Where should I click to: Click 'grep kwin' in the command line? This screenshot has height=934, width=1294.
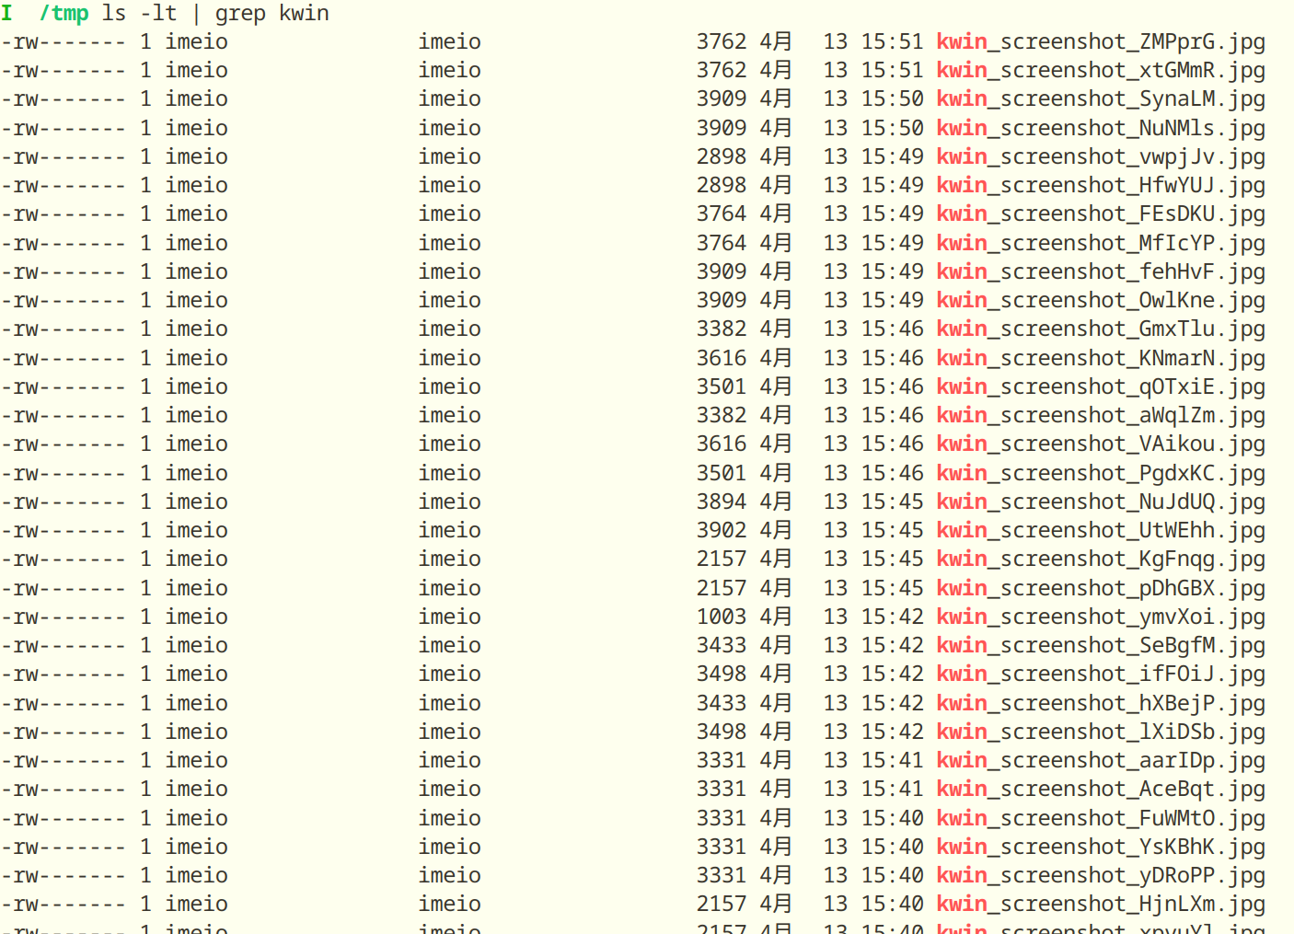(272, 14)
